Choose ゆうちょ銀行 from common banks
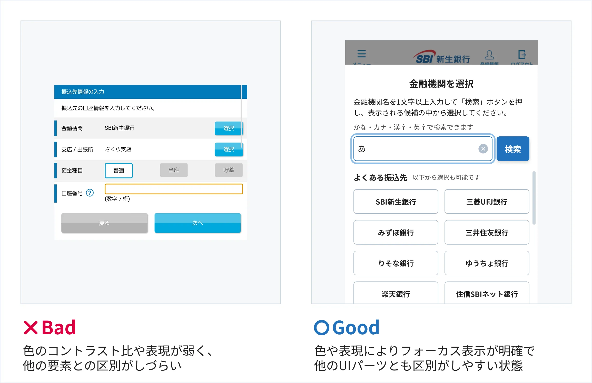592x383 pixels. [487, 263]
